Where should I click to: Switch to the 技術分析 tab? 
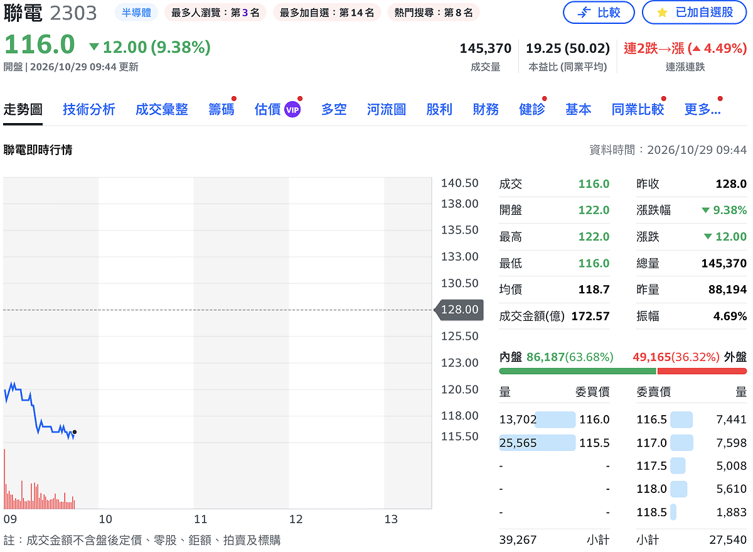89,109
